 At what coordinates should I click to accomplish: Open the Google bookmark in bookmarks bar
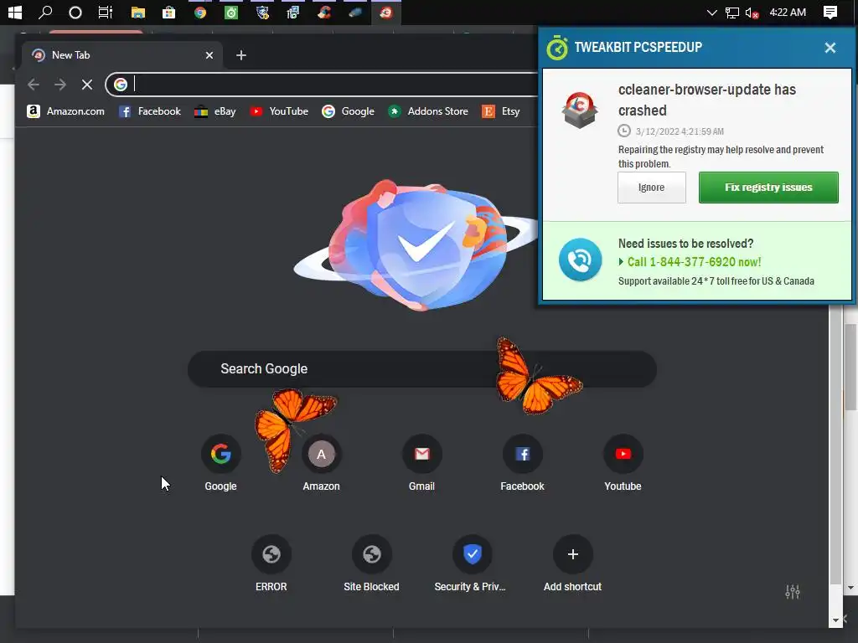click(348, 111)
